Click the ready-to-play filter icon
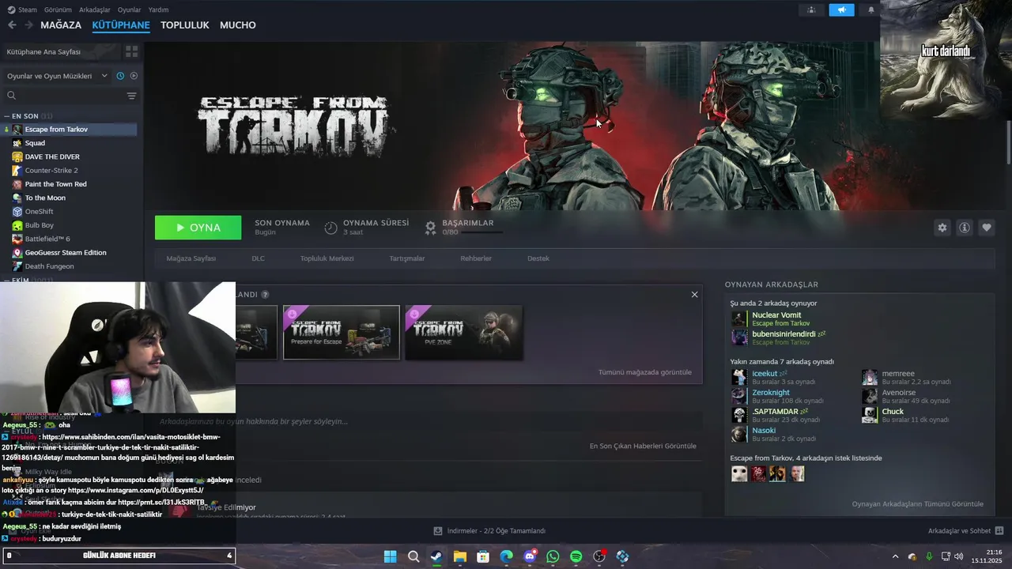 (x=134, y=76)
